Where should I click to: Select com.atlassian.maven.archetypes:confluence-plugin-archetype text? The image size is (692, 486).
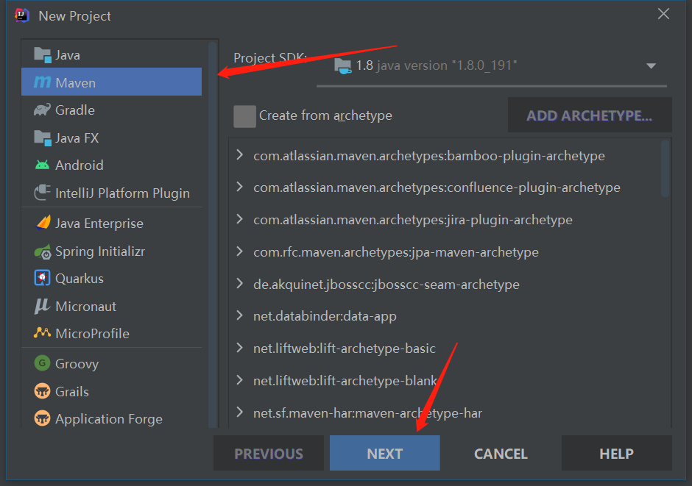[x=437, y=187]
